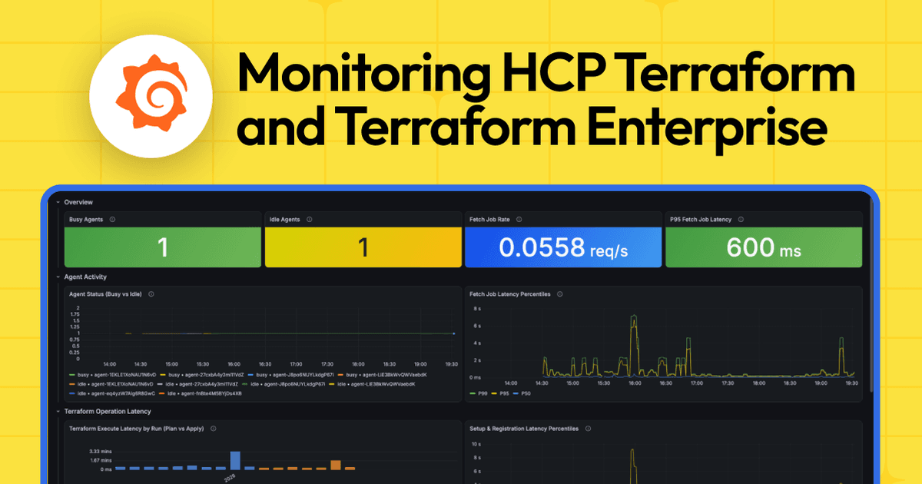This screenshot has width=922, height=484.
Task: Click the 600 ms stat value
Action: coord(763,247)
